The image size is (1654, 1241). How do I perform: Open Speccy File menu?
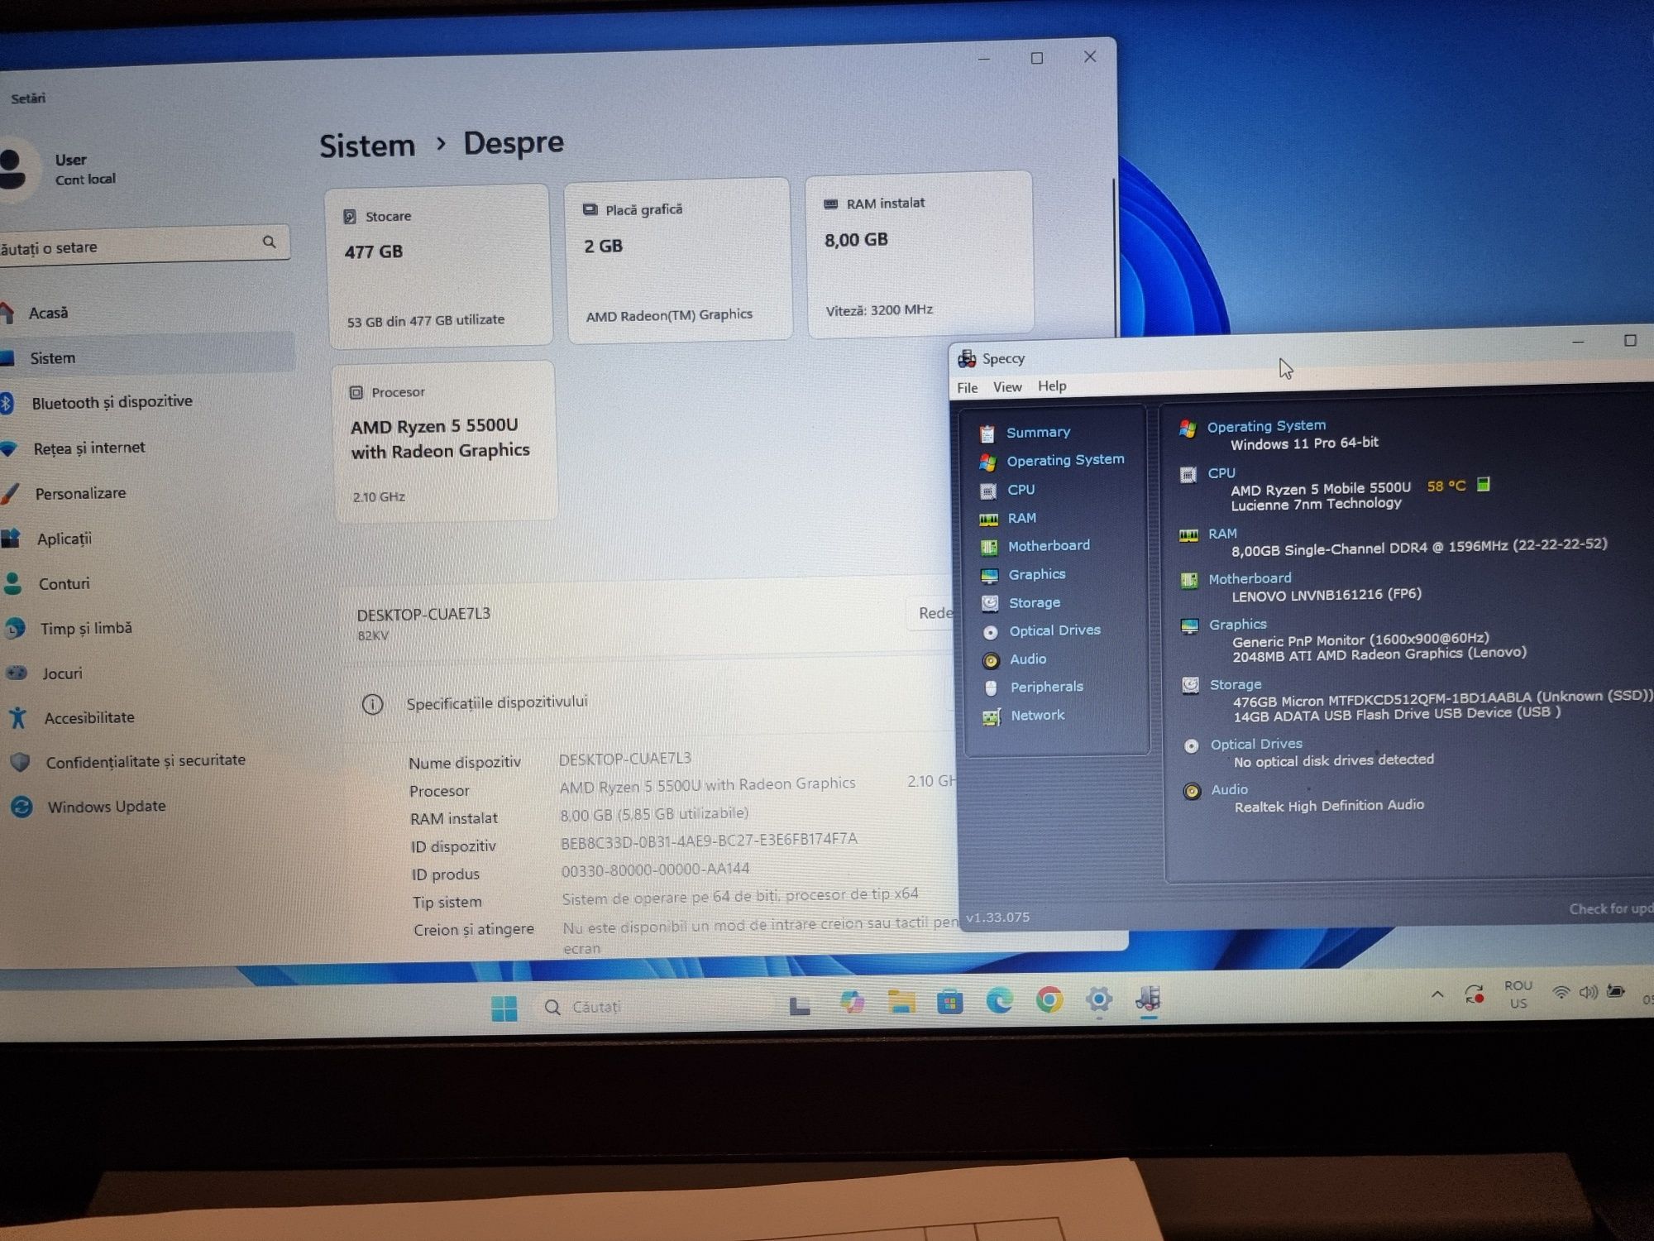point(967,388)
